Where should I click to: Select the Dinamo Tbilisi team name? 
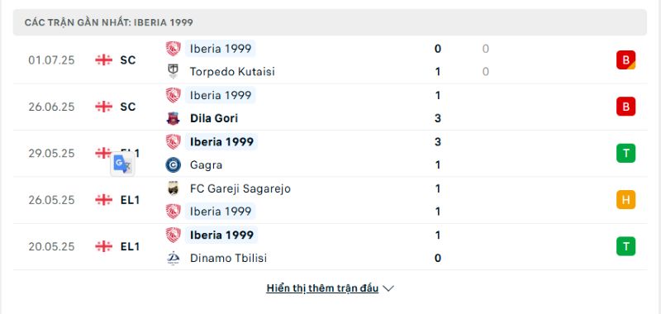(229, 258)
